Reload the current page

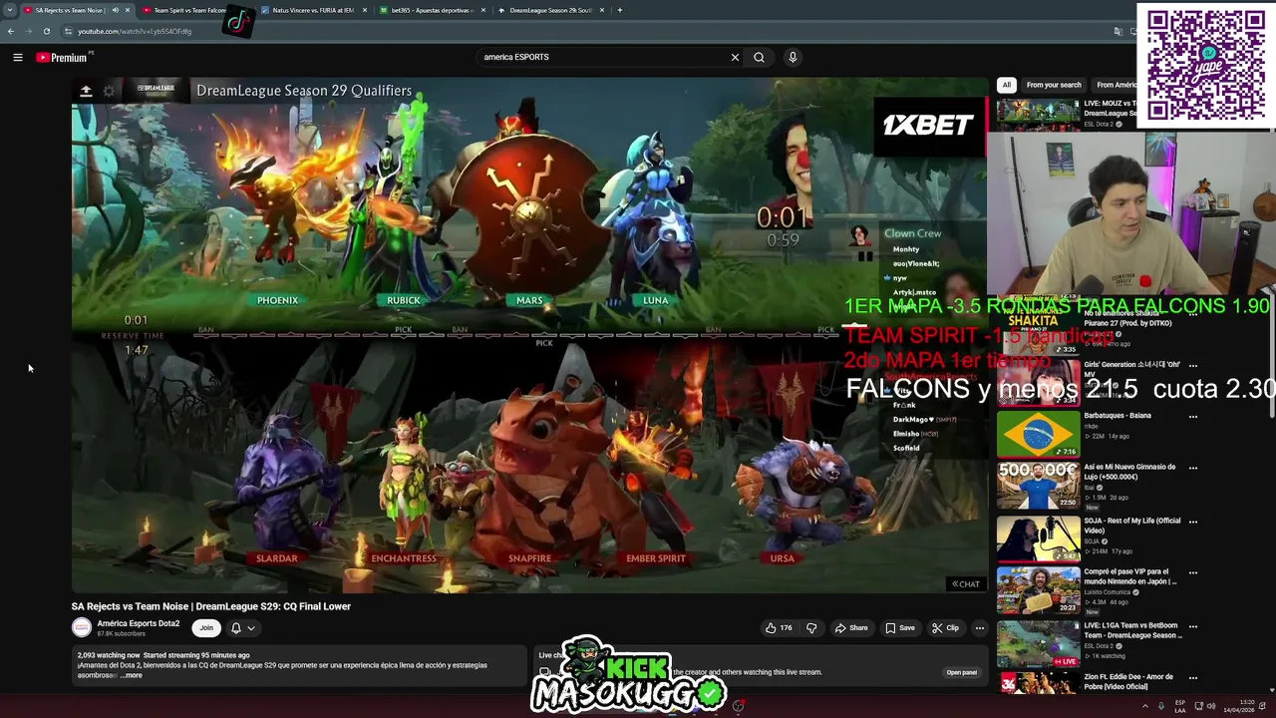coord(47,31)
